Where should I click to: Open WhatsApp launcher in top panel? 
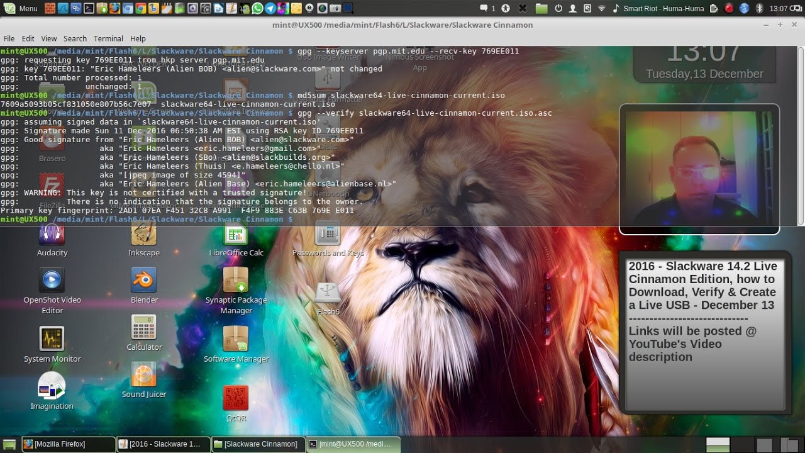(257, 8)
